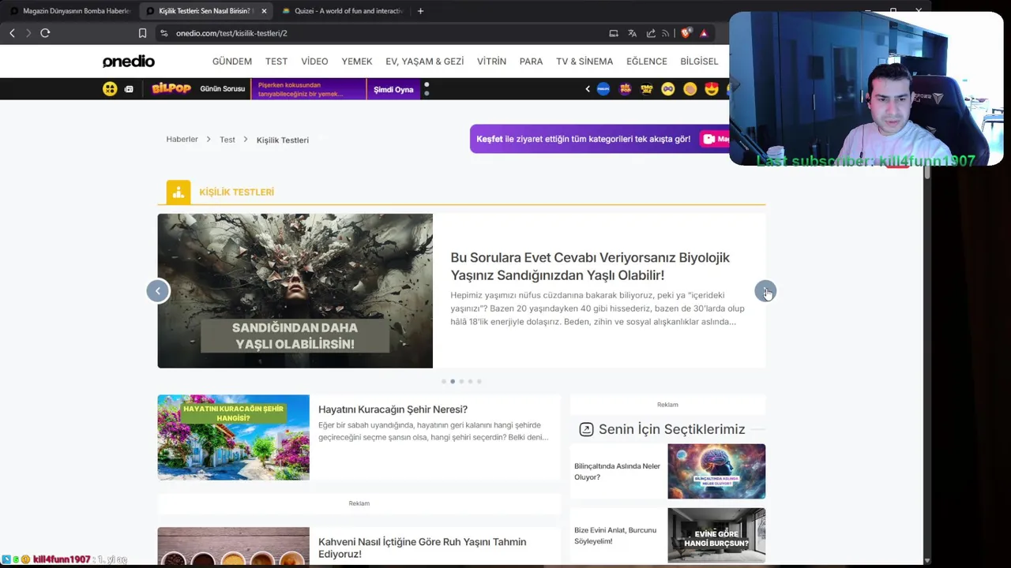Open the EĞLENCE menu
The width and height of the screenshot is (1011, 568).
(x=647, y=62)
